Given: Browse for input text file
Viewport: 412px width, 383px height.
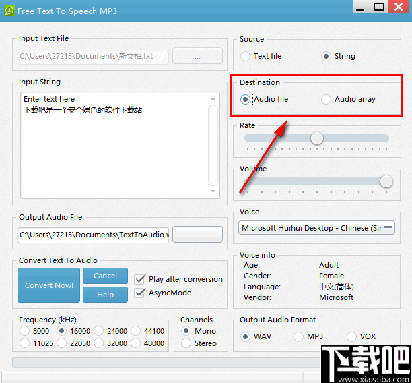Looking at the screenshot, I should point(197,56).
